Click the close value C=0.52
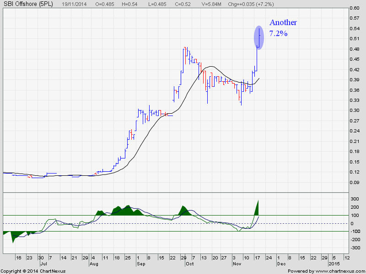This screenshot has width=366, height=274. [183, 4]
